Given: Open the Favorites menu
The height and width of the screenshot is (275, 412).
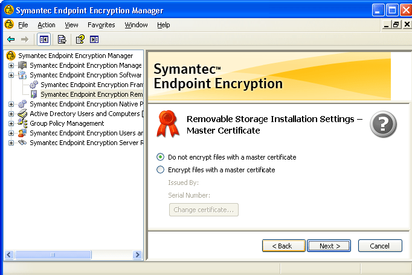Looking at the screenshot, I should [x=101, y=25].
